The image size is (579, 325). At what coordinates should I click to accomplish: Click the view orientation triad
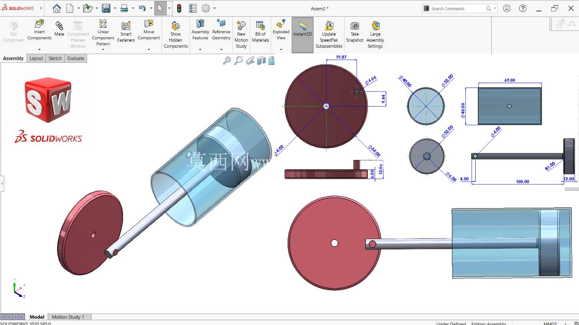pyautogui.click(x=19, y=288)
